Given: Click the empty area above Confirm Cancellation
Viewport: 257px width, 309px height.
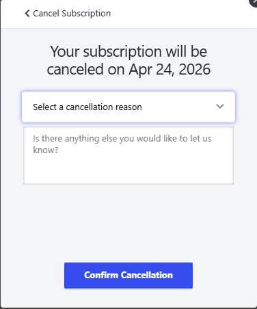Looking at the screenshot, I should [x=128, y=224].
